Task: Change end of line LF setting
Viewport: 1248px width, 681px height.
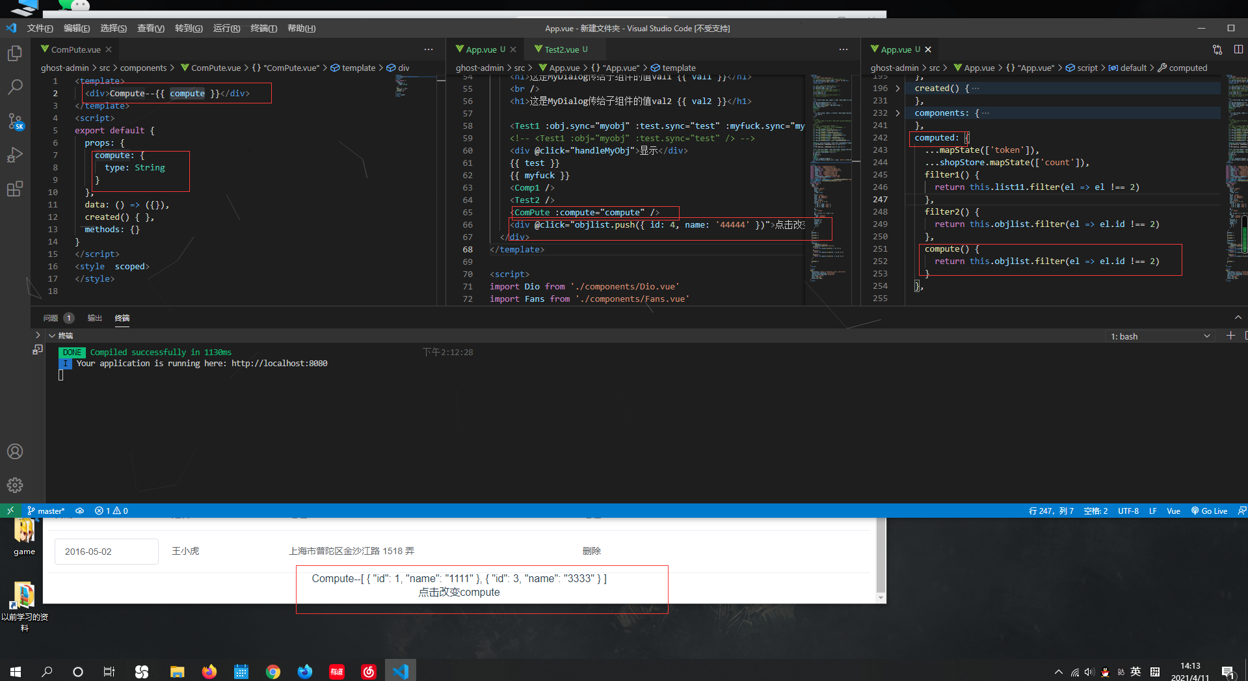Action: click(x=1152, y=511)
